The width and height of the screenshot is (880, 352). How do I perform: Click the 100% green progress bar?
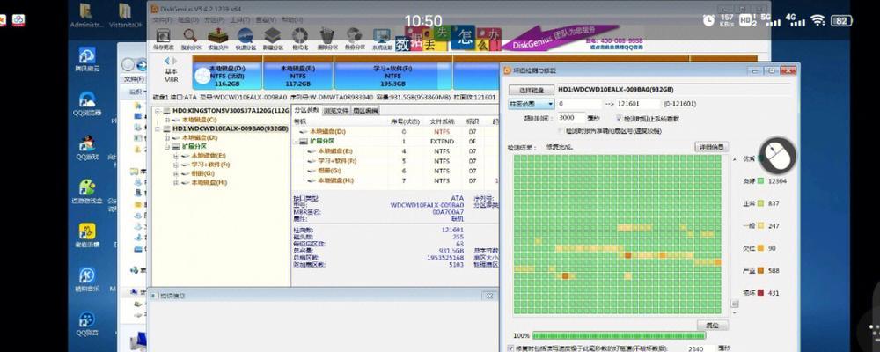(619, 335)
